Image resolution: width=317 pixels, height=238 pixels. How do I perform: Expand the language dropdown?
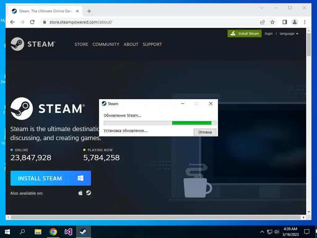click(x=289, y=33)
